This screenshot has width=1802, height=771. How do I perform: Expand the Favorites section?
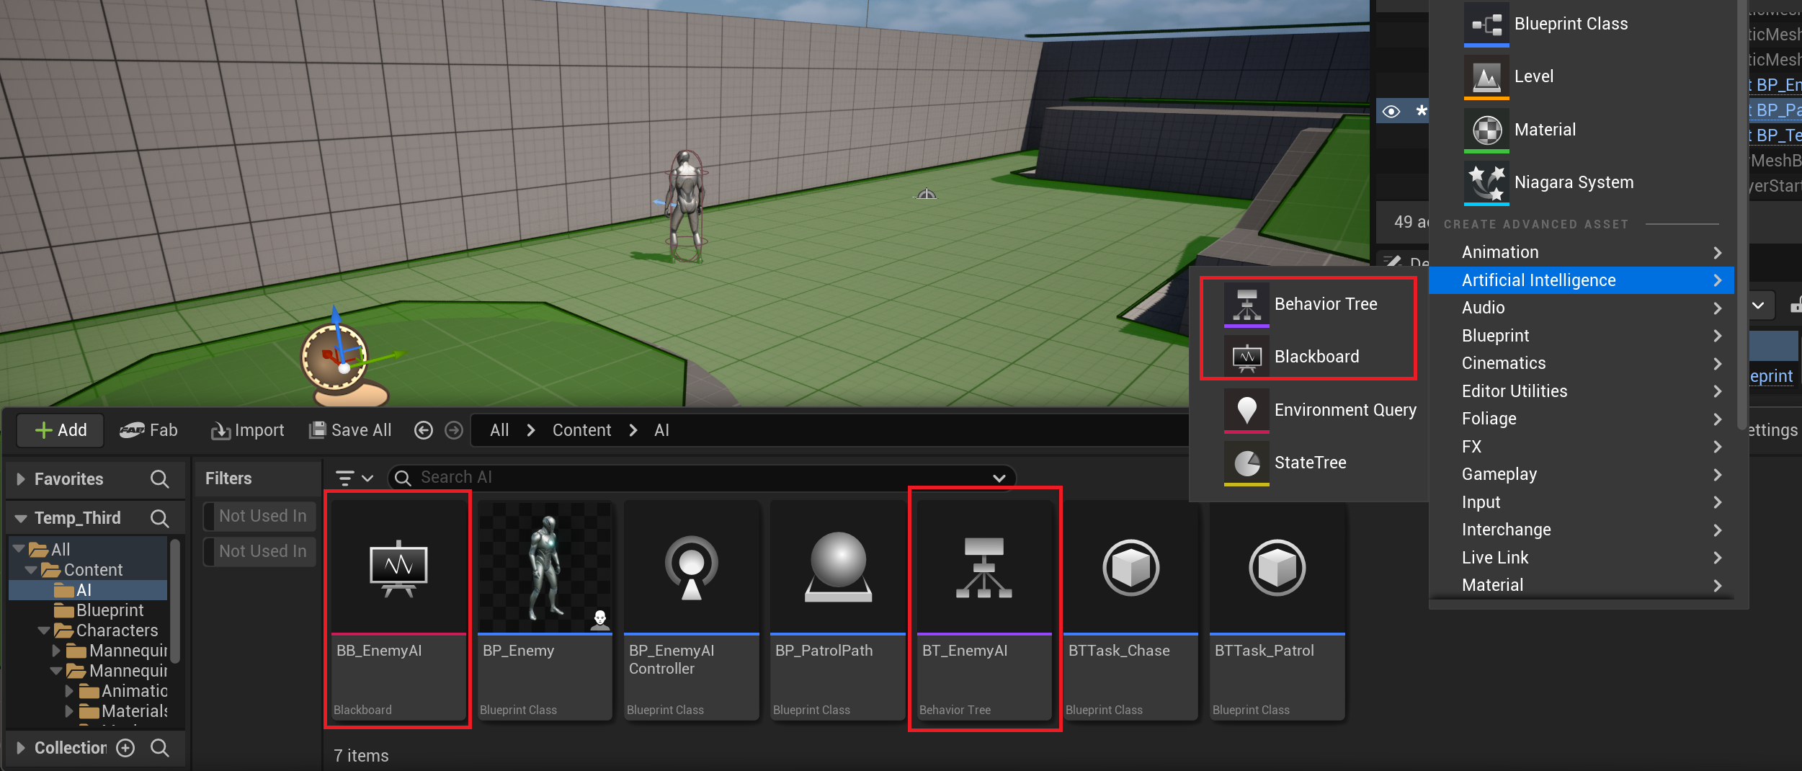click(x=21, y=479)
